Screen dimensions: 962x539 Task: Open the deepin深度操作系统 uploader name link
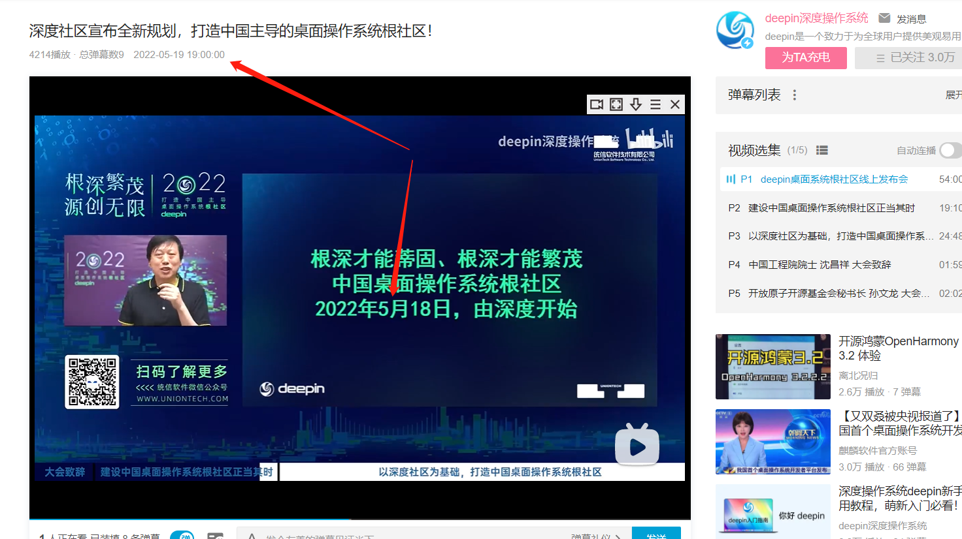817,18
